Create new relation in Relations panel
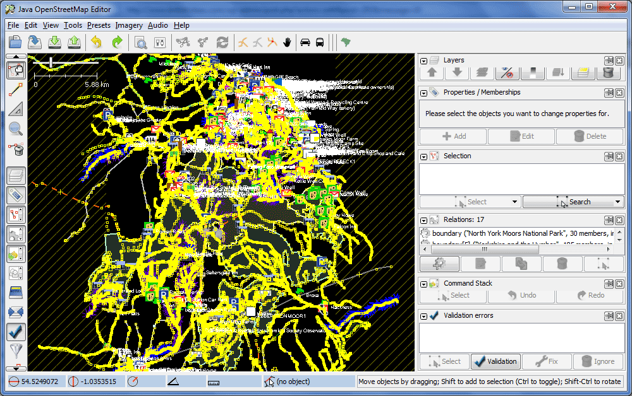 point(439,264)
